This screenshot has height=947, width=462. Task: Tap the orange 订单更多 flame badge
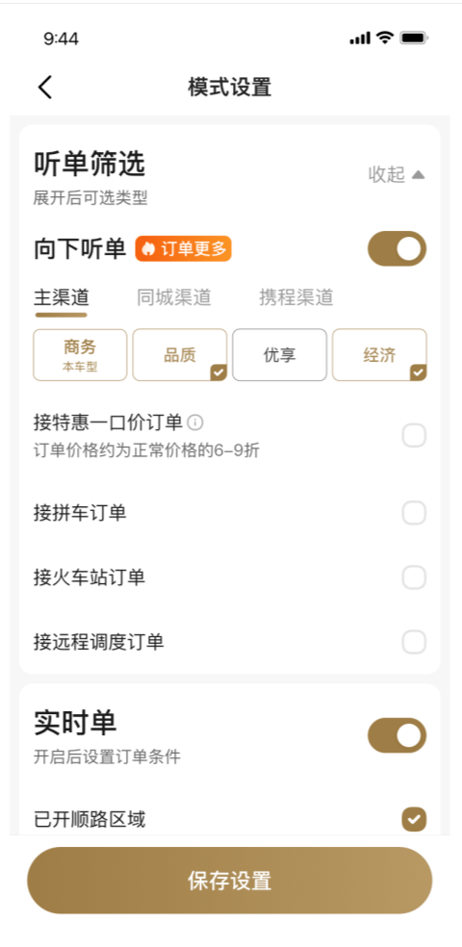pos(183,249)
